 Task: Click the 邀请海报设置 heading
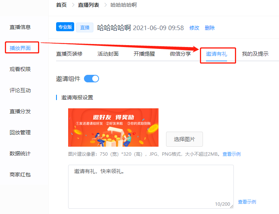click(x=77, y=97)
